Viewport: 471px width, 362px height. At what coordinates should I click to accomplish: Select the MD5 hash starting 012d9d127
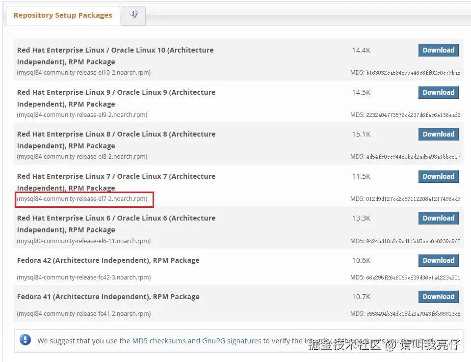(413, 199)
